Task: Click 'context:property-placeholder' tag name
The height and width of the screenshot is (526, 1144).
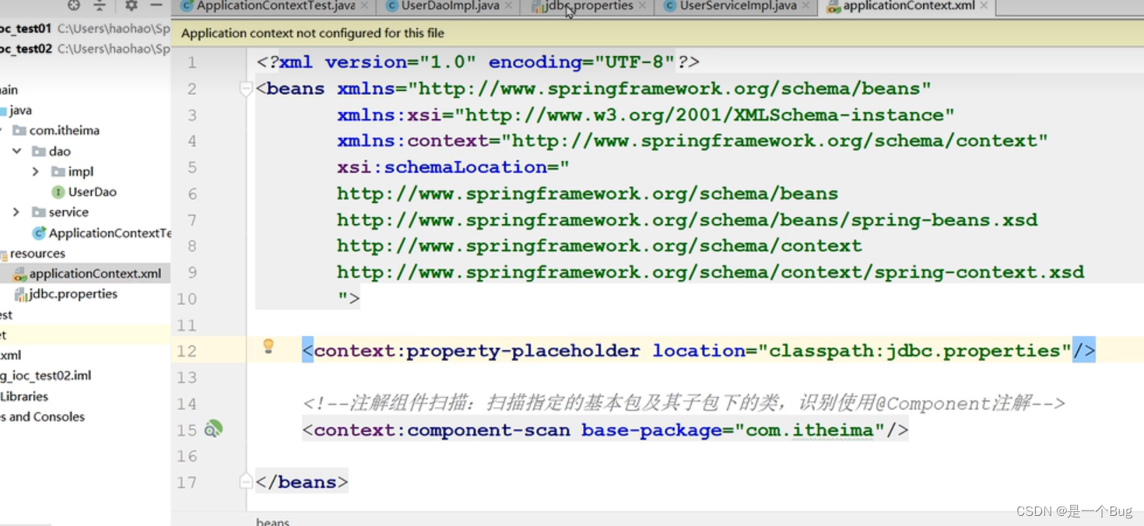Action: (x=476, y=351)
